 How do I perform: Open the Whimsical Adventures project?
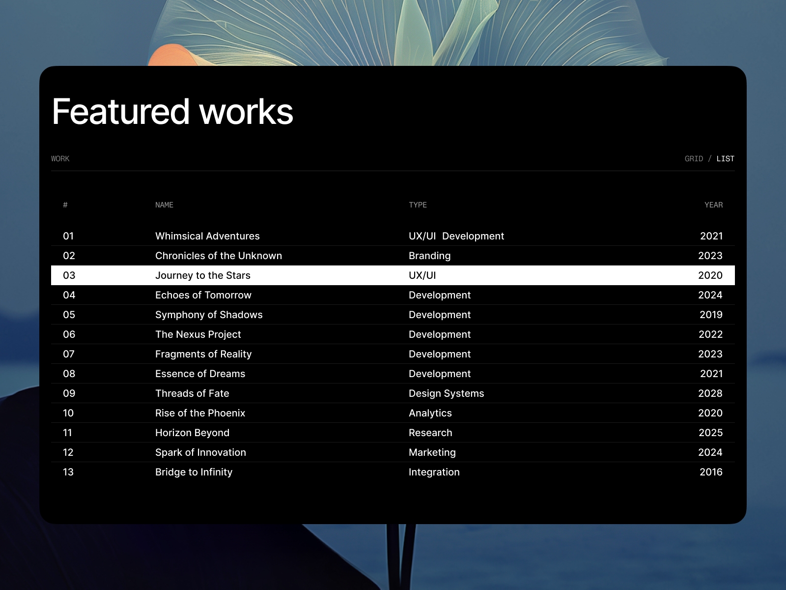207,236
